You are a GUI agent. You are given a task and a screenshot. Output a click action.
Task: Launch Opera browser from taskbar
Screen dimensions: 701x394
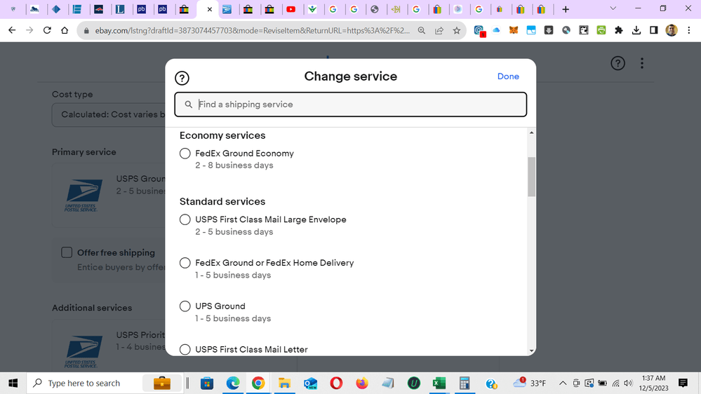click(x=336, y=383)
